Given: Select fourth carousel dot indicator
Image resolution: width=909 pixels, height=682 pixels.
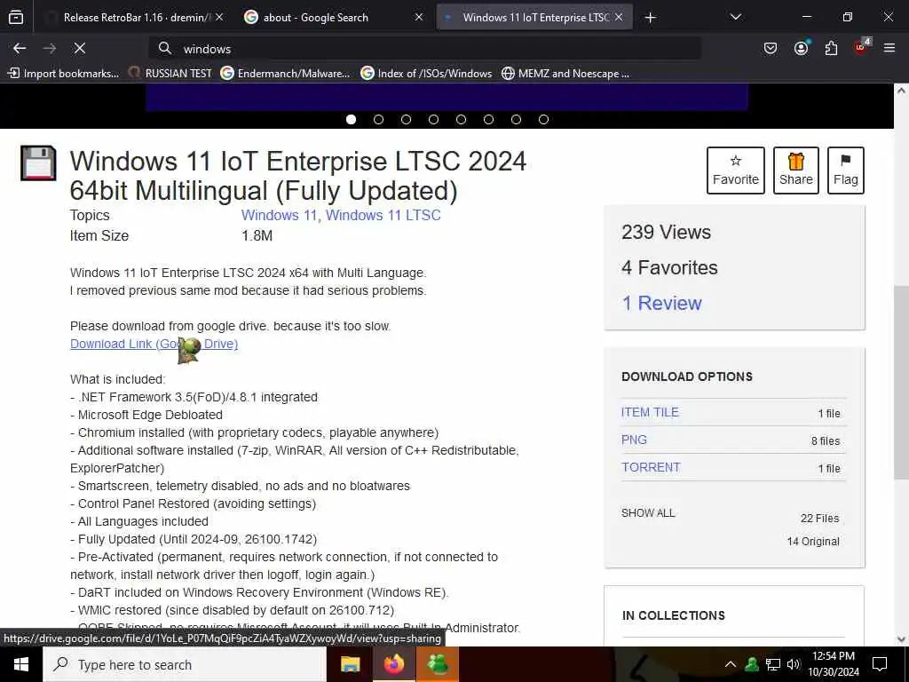Looking at the screenshot, I should click(433, 120).
